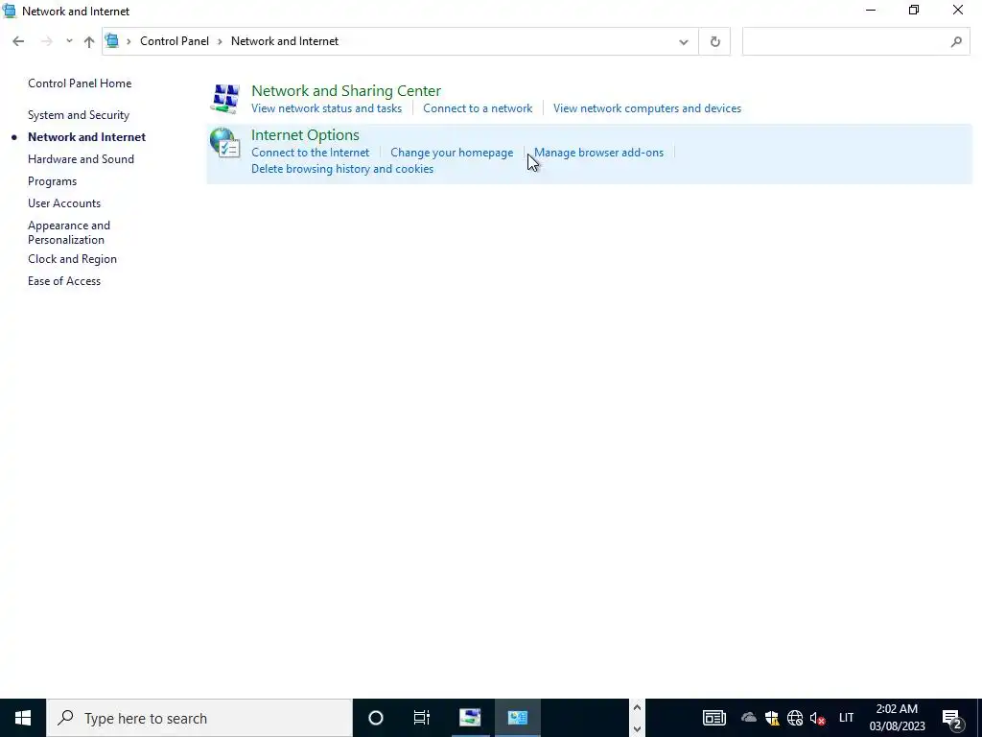Click the Back navigation arrow
Viewport: 982px width, 737px height.
pos(18,41)
